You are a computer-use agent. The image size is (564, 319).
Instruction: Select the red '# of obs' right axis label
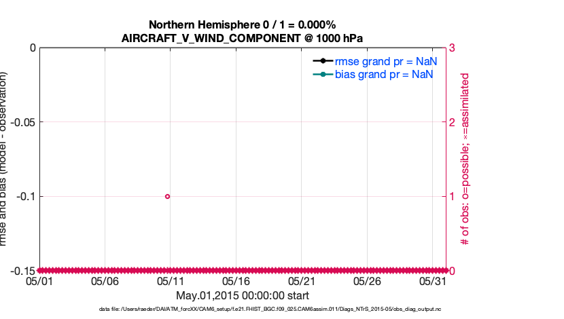[x=465, y=159]
